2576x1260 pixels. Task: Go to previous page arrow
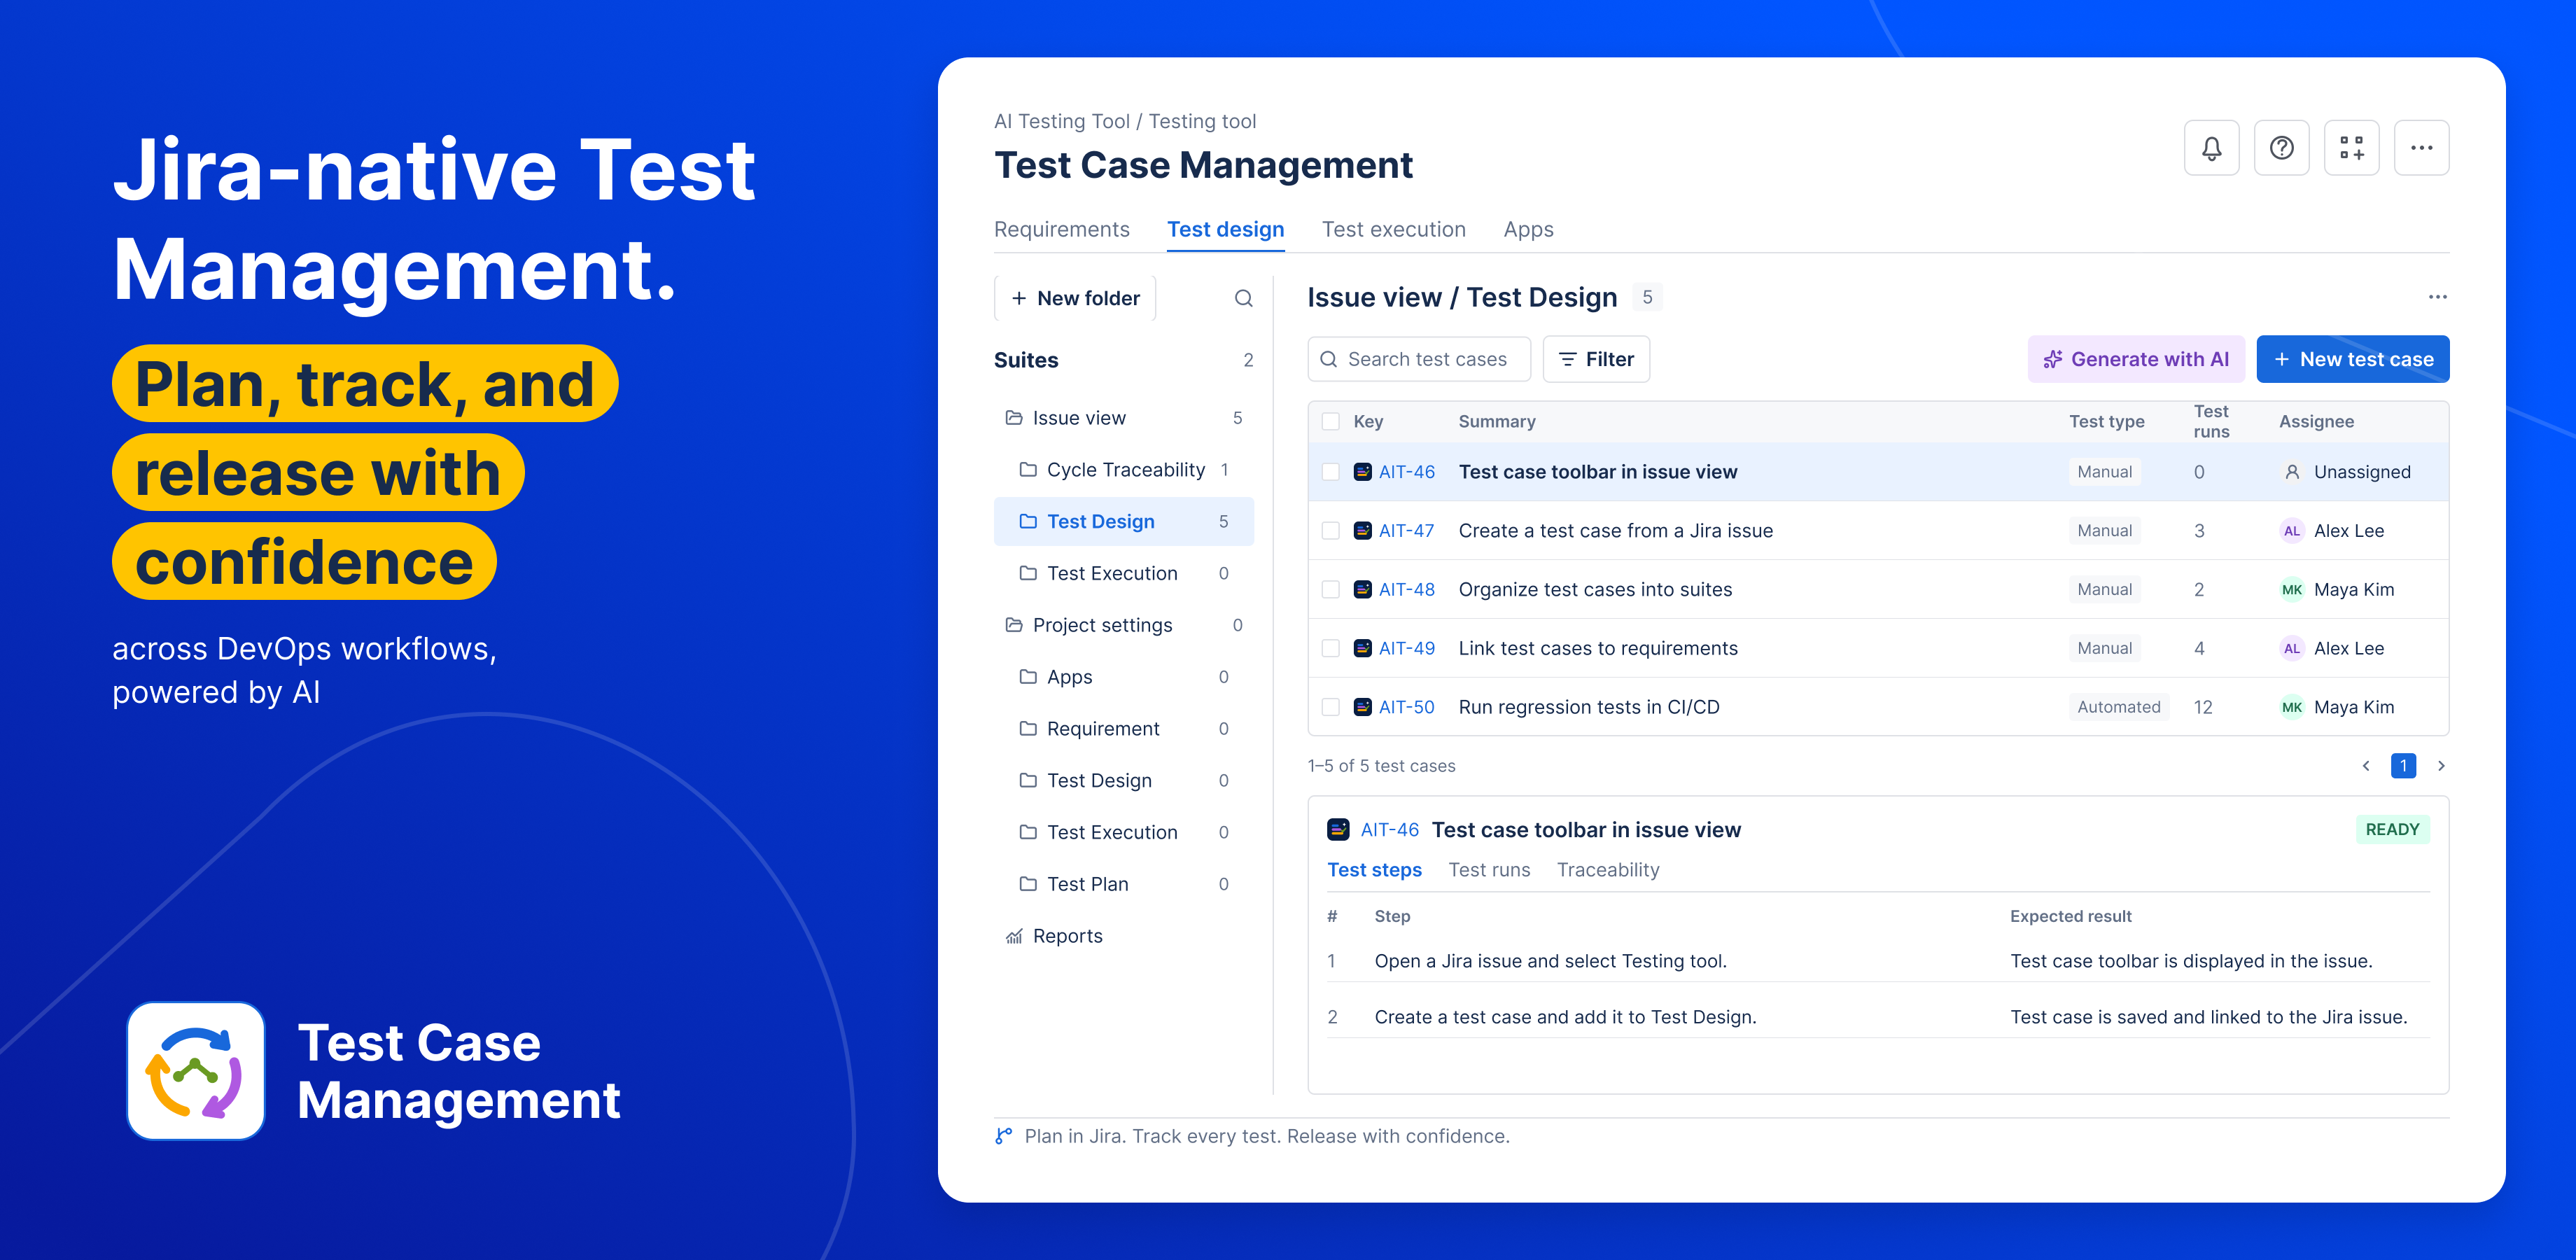click(2365, 766)
